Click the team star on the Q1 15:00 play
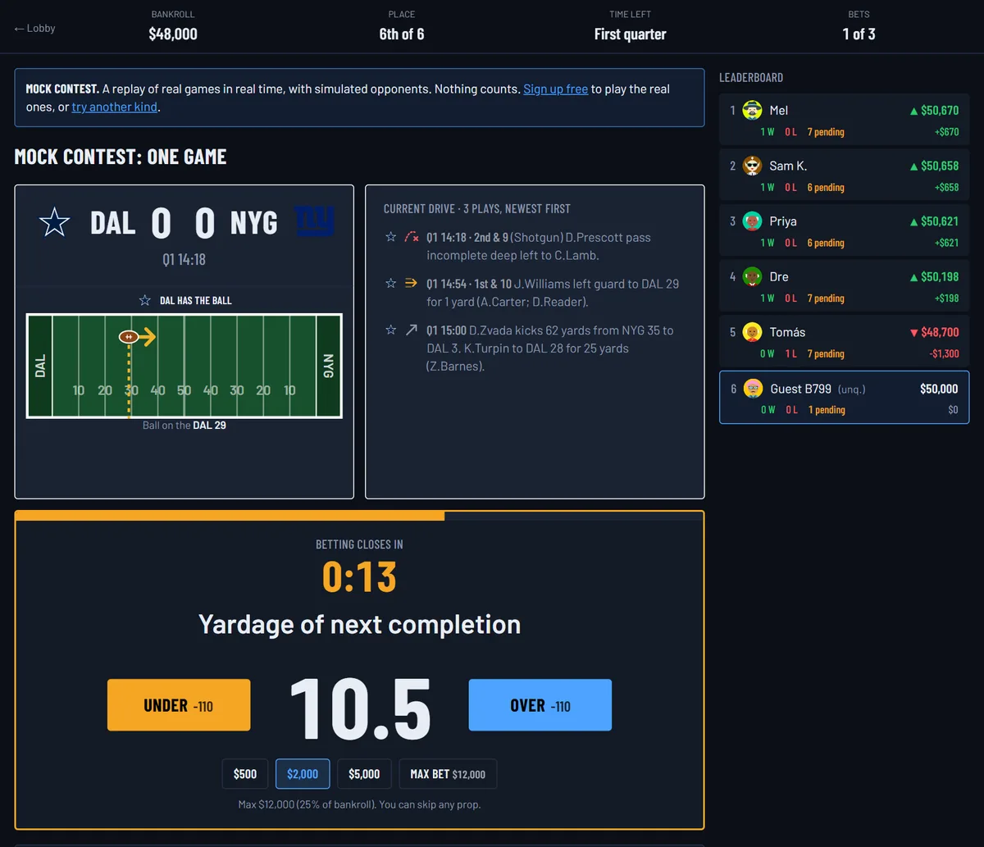 tap(391, 330)
